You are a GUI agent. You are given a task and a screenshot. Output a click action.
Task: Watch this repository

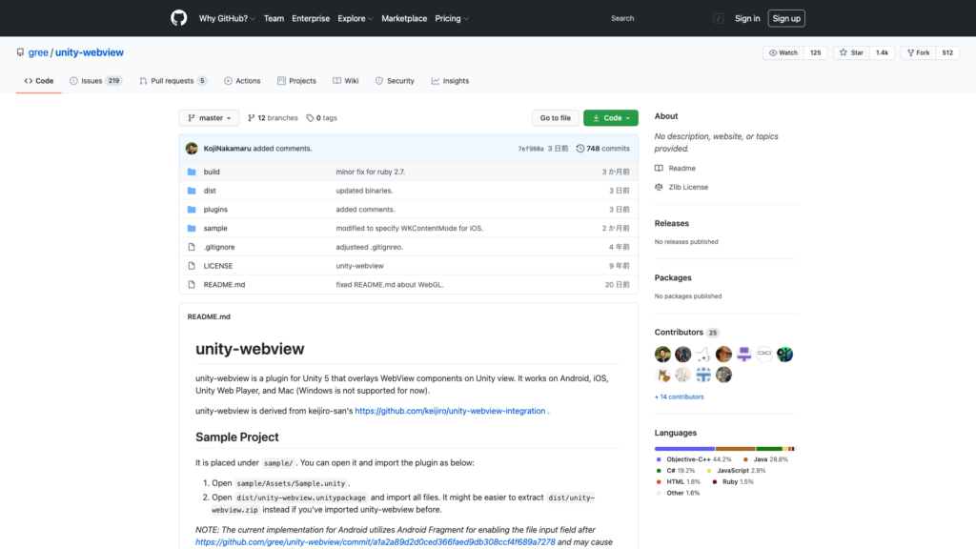coord(783,52)
